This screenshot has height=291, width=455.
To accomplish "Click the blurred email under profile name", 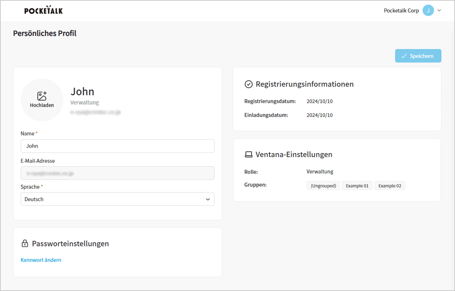I will coord(96,112).
